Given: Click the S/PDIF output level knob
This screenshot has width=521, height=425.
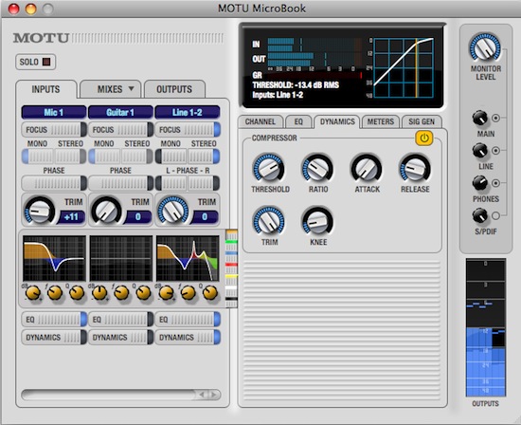Looking at the screenshot, I should pos(480,215).
